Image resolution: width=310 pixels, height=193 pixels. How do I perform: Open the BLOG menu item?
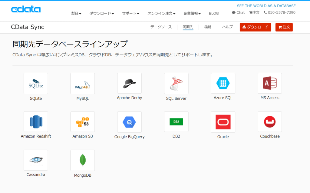point(214,13)
